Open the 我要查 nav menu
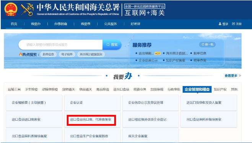This screenshot has width=252, height=143. [86, 24]
